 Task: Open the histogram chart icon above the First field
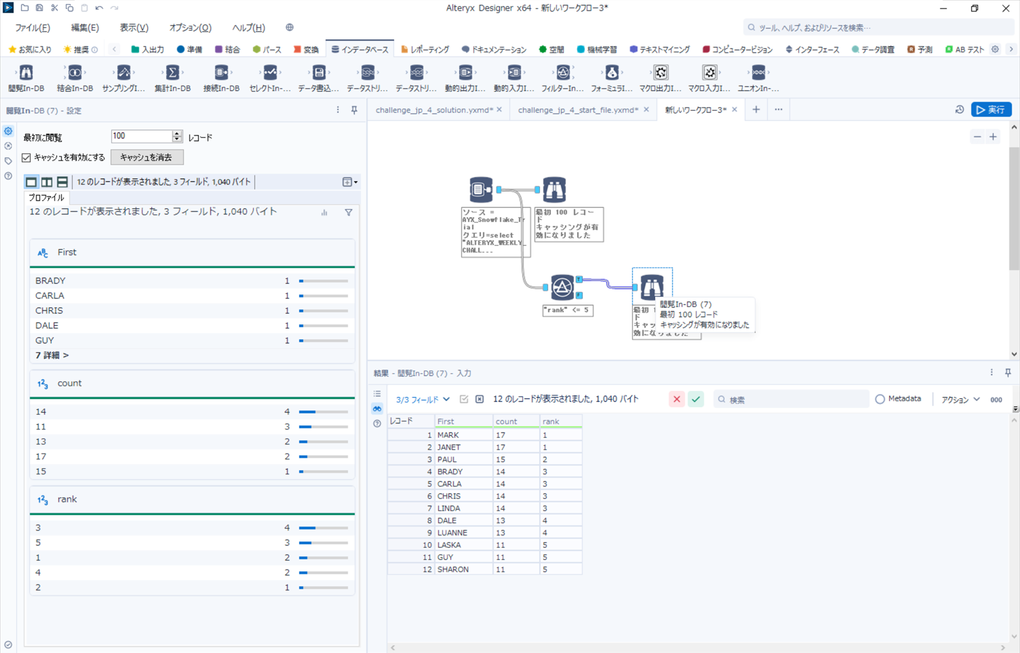(x=324, y=212)
